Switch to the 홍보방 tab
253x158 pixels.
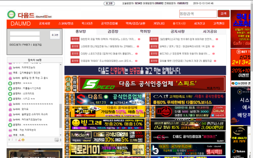(81, 32)
